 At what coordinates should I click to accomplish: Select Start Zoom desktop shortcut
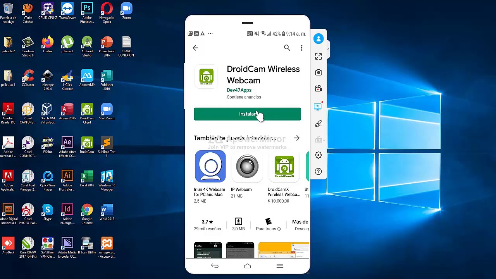(x=107, y=112)
